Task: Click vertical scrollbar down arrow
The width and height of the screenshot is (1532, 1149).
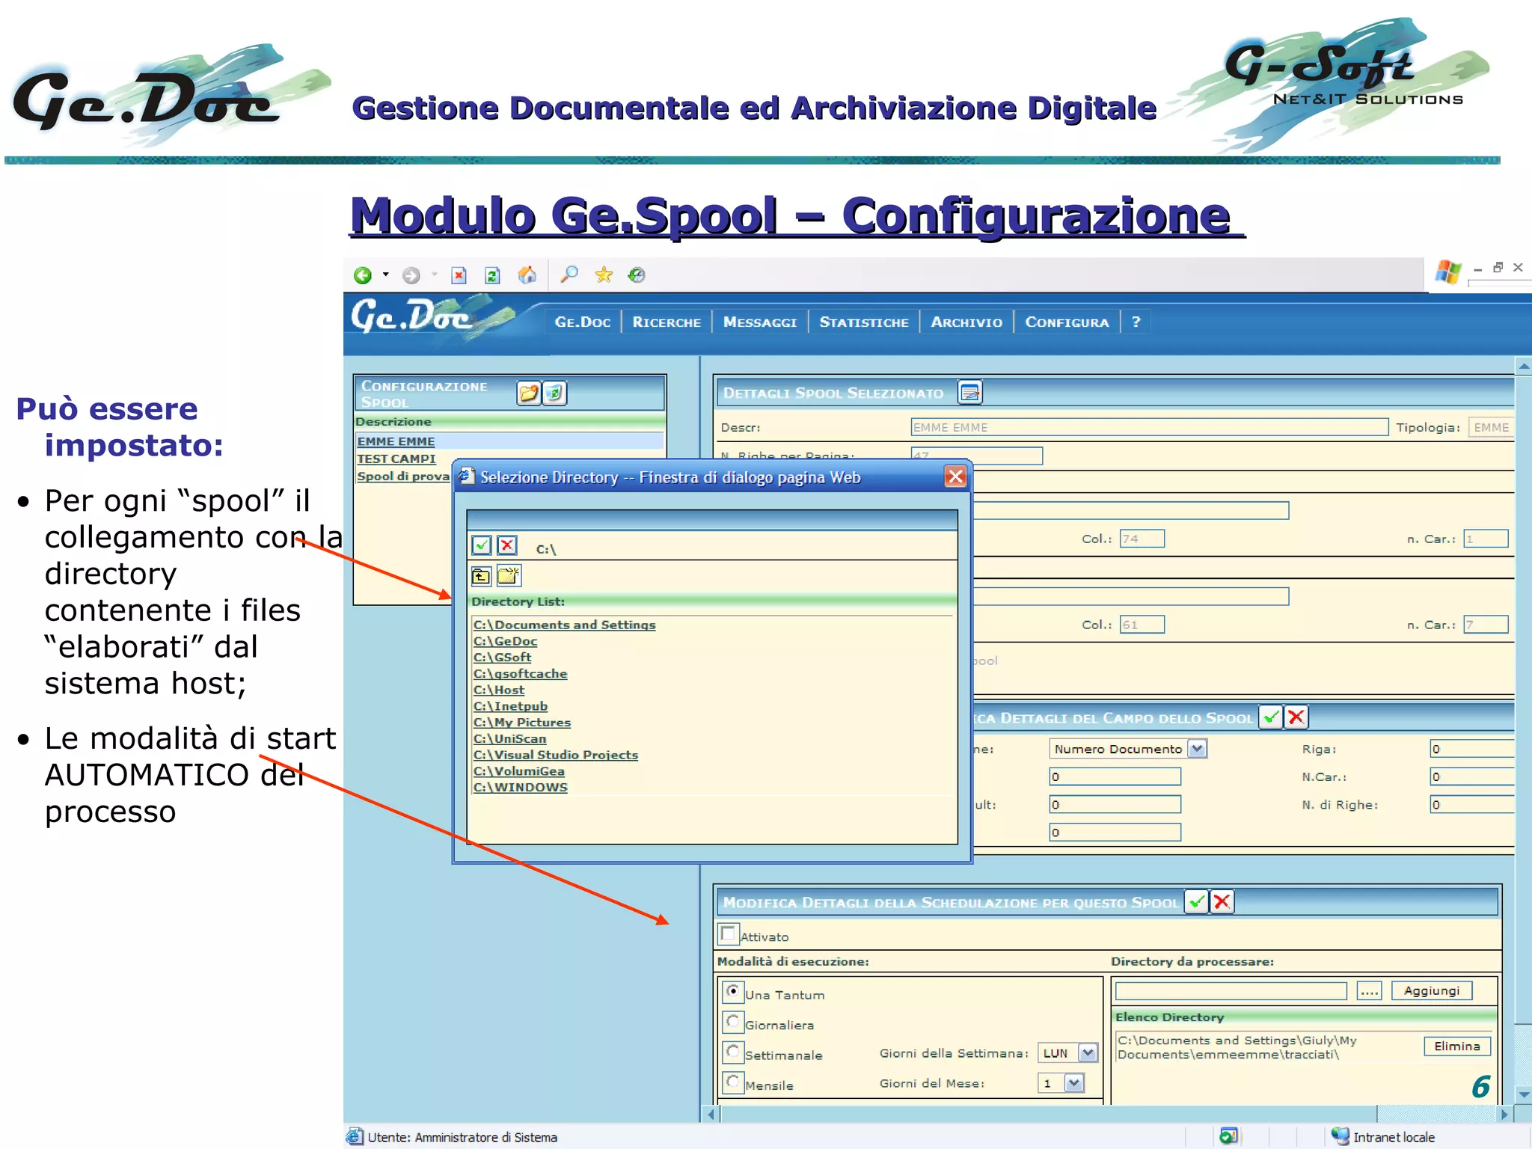Action: pyautogui.click(x=1523, y=1094)
